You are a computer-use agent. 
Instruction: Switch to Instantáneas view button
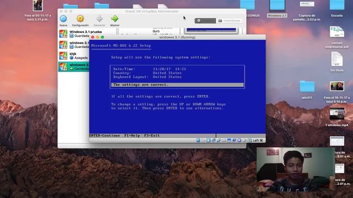(229, 21)
